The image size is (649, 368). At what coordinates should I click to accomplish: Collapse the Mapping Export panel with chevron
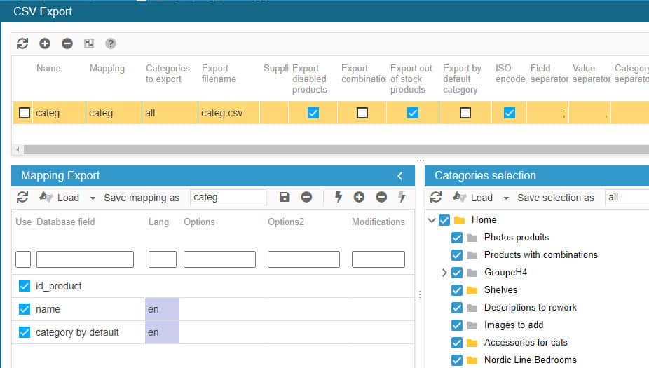[400, 176]
